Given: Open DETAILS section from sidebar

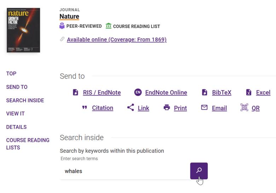Looking at the screenshot, I should click(x=16, y=127).
